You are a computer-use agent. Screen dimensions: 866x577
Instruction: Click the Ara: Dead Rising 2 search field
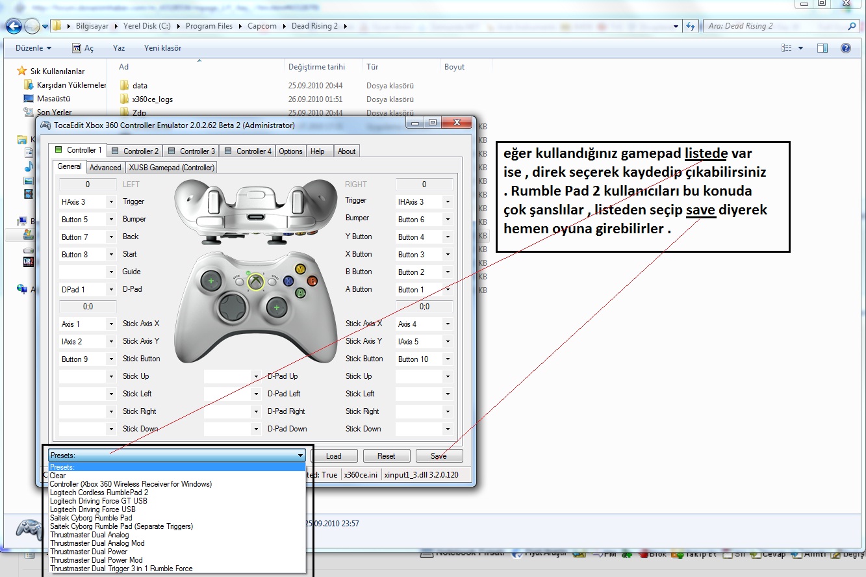774,26
